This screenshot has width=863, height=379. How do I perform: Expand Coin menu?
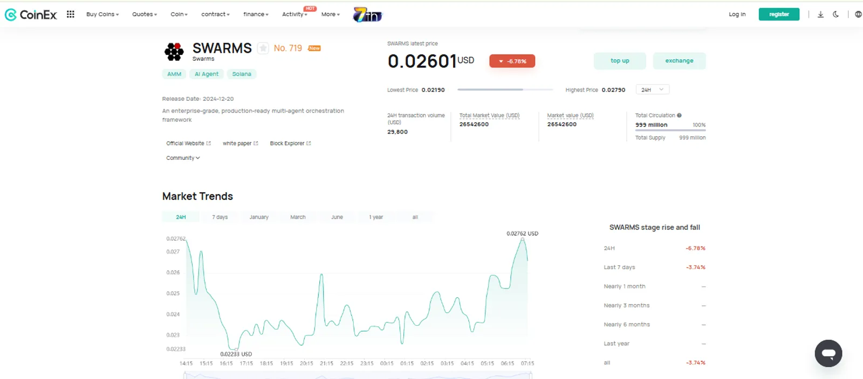[x=179, y=15]
